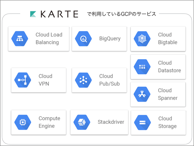Click the Cloud Spanner wrench hexagon icon

[x=142, y=94]
